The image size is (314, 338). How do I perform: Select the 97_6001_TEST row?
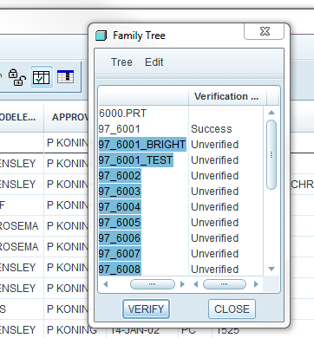(x=136, y=160)
